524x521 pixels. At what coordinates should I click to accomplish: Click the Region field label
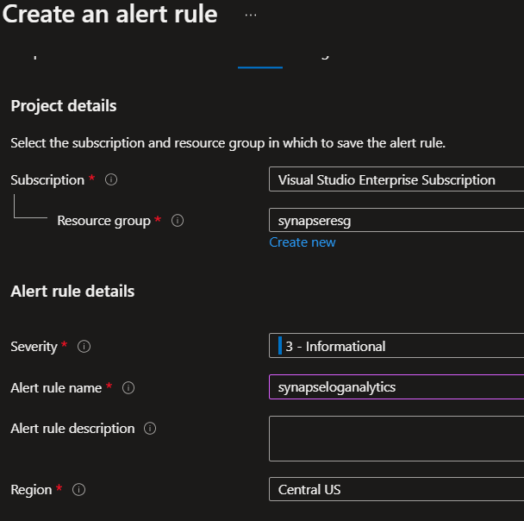click(x=31, y=490)
